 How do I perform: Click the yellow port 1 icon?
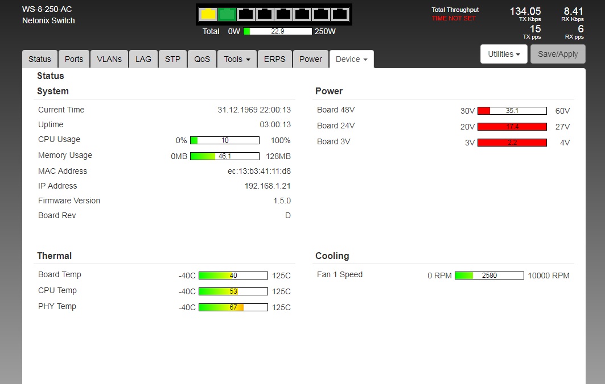[208, 14]
